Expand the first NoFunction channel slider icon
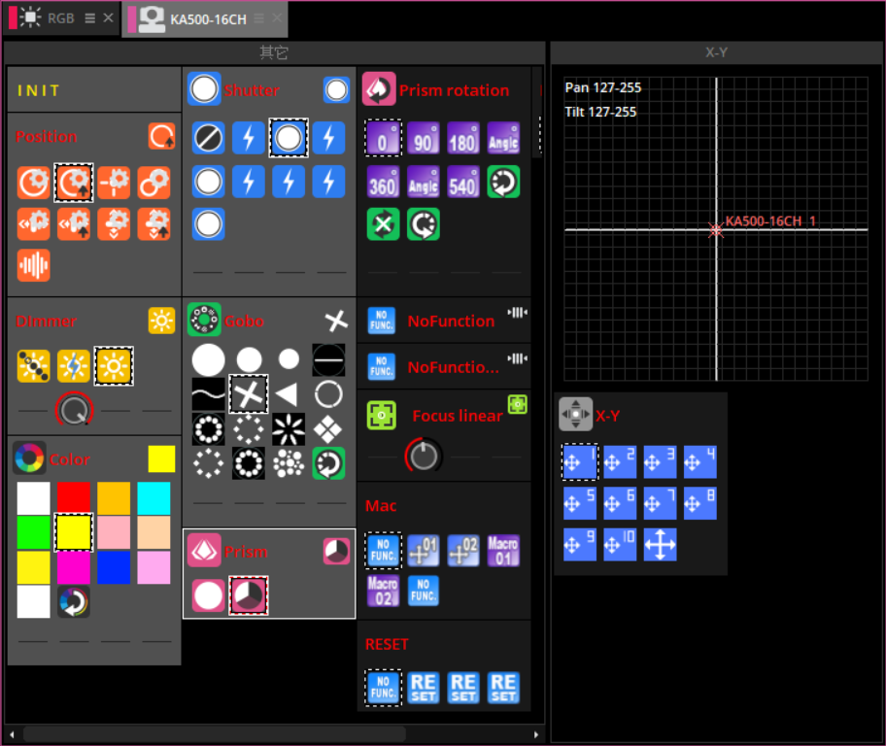Screen dimensions: 886x746 (516, 312)
